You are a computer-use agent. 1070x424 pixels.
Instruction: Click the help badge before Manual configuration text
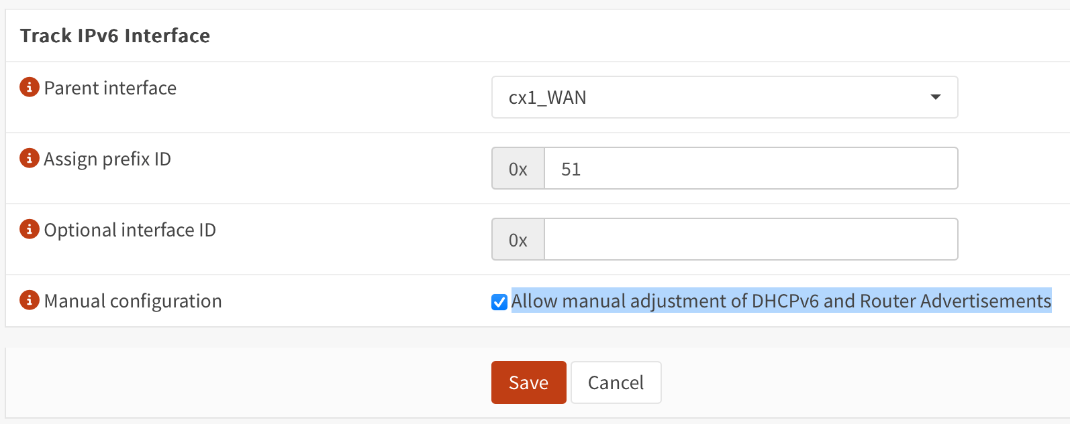point(30,301)
